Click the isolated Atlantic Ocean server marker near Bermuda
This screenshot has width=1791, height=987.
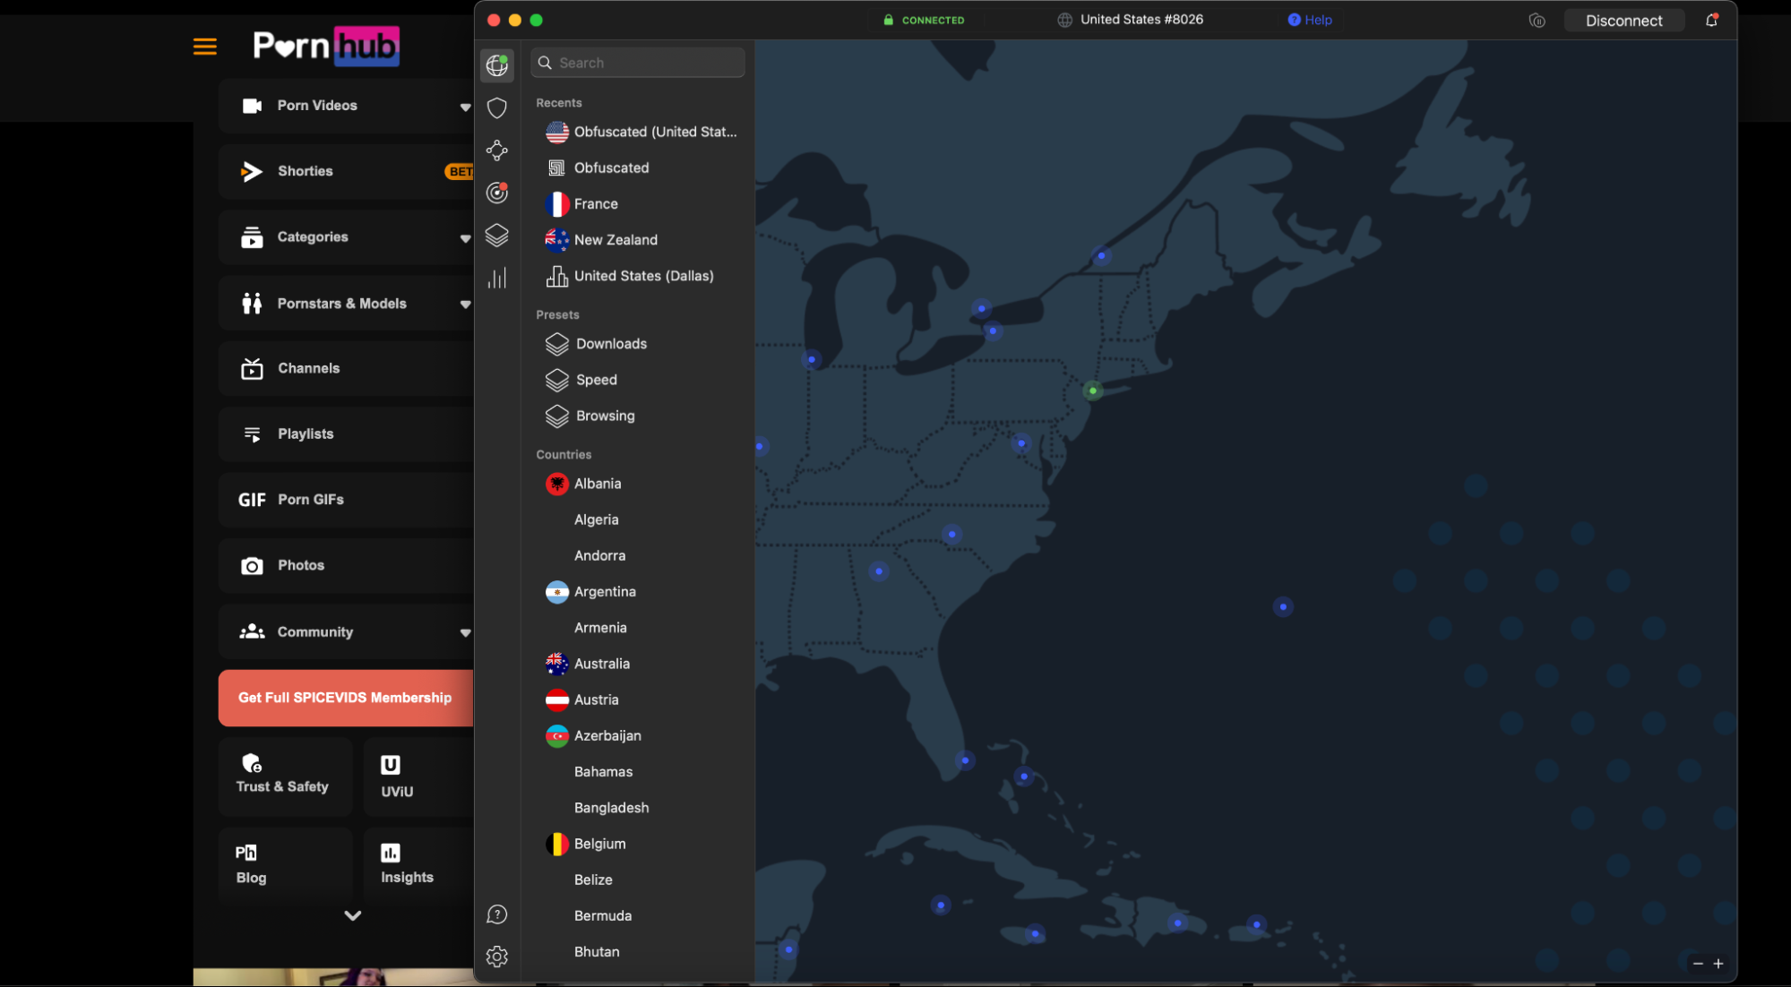pyautogui.click(x=1283, y=607)
